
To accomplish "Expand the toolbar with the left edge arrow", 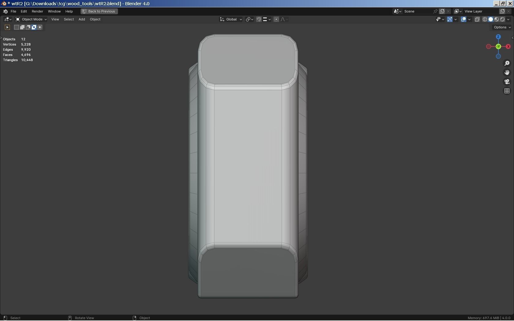I will click(1, 38).
